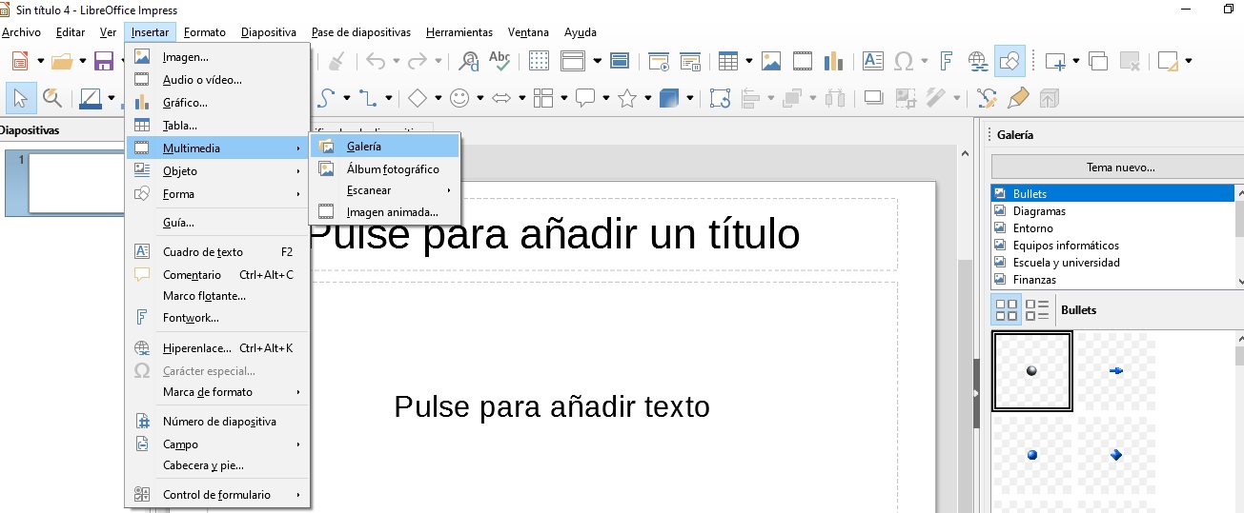Open the Open-file recent documents dropdown arrow
1244x513 pixels.
(83, 61)
